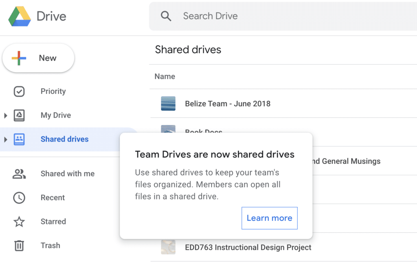The height and width of the screenshot is (262, 417).
Task: Show Recent files
Action: (x=53, y=198)
